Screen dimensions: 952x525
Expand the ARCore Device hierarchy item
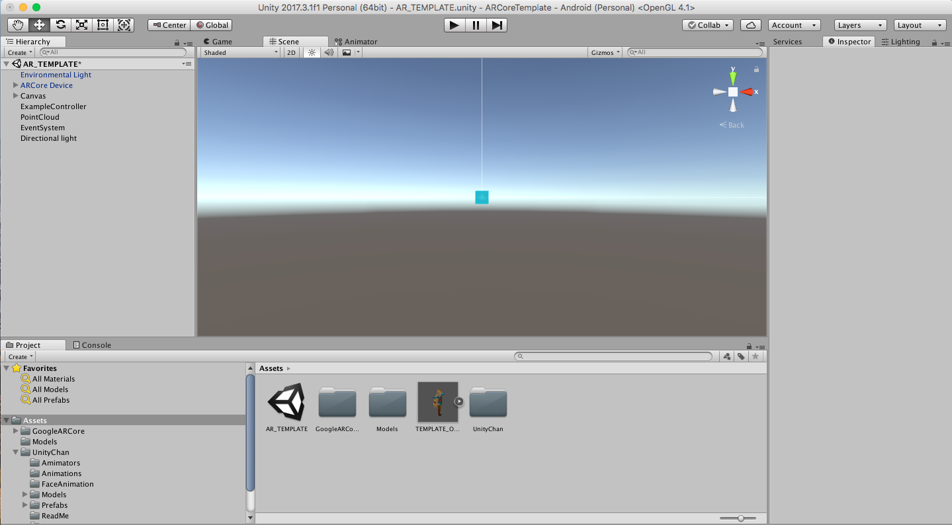[16, 85]
